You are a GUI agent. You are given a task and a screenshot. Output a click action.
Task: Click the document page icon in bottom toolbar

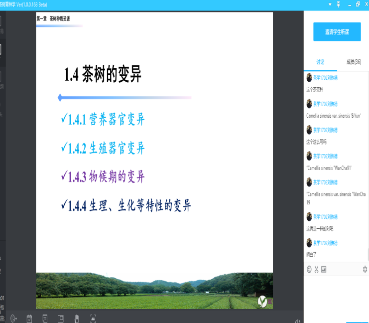click(45, 318)
